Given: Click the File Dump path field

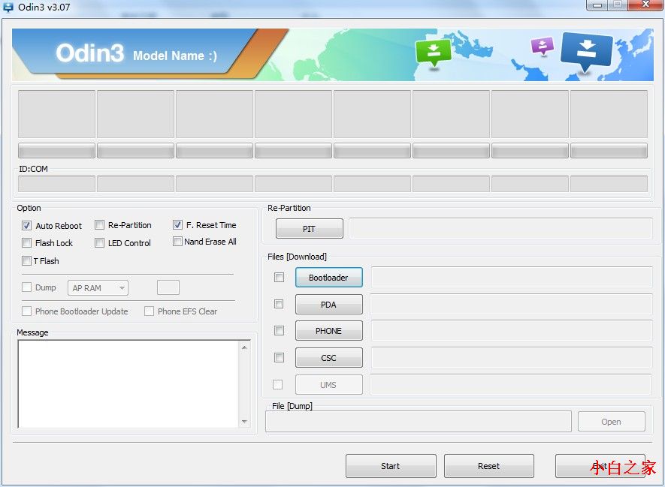Looking at the screenshot, I should (x=419, y=422).
